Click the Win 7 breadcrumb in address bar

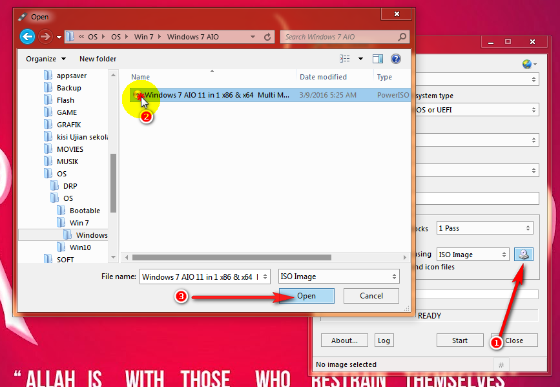[x=143, y=37]
